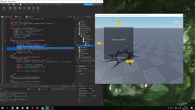Viewport: 195px width, 110px height.
Task: Collapse the Data section in Properties
Action: (77, 71)
